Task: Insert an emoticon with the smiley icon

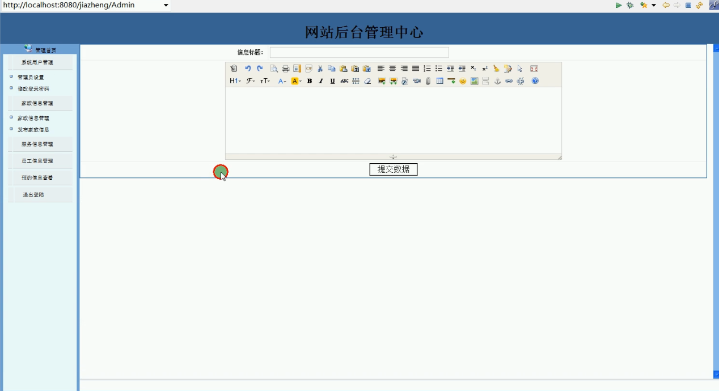Action: pyautogui.click(x=463, y=81)
